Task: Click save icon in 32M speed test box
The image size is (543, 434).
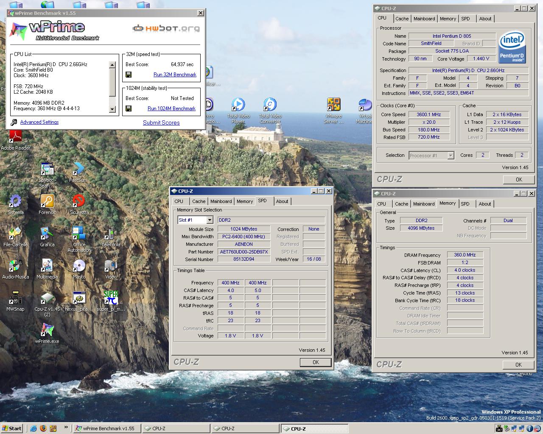Action: coord(129,75)
